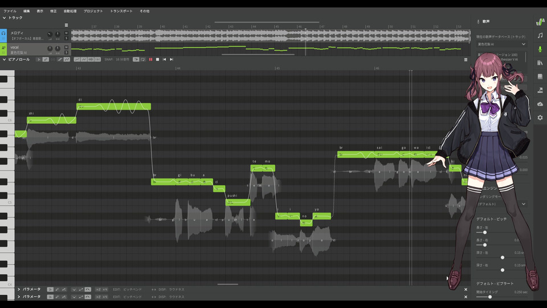Select the "pushi" note
This screenshot has width=547, height=308.
pyautogui.click(x=238, y=202)
